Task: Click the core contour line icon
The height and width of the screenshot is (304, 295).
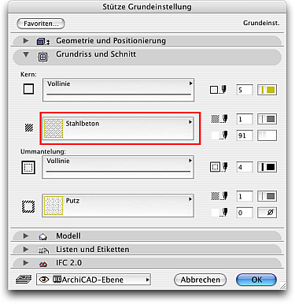Action: tap(28, 89)
